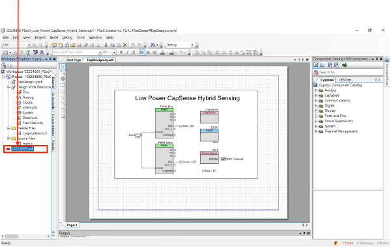Collapse the Header Files folder
The image size is (391, 247).
click(8, 128)
